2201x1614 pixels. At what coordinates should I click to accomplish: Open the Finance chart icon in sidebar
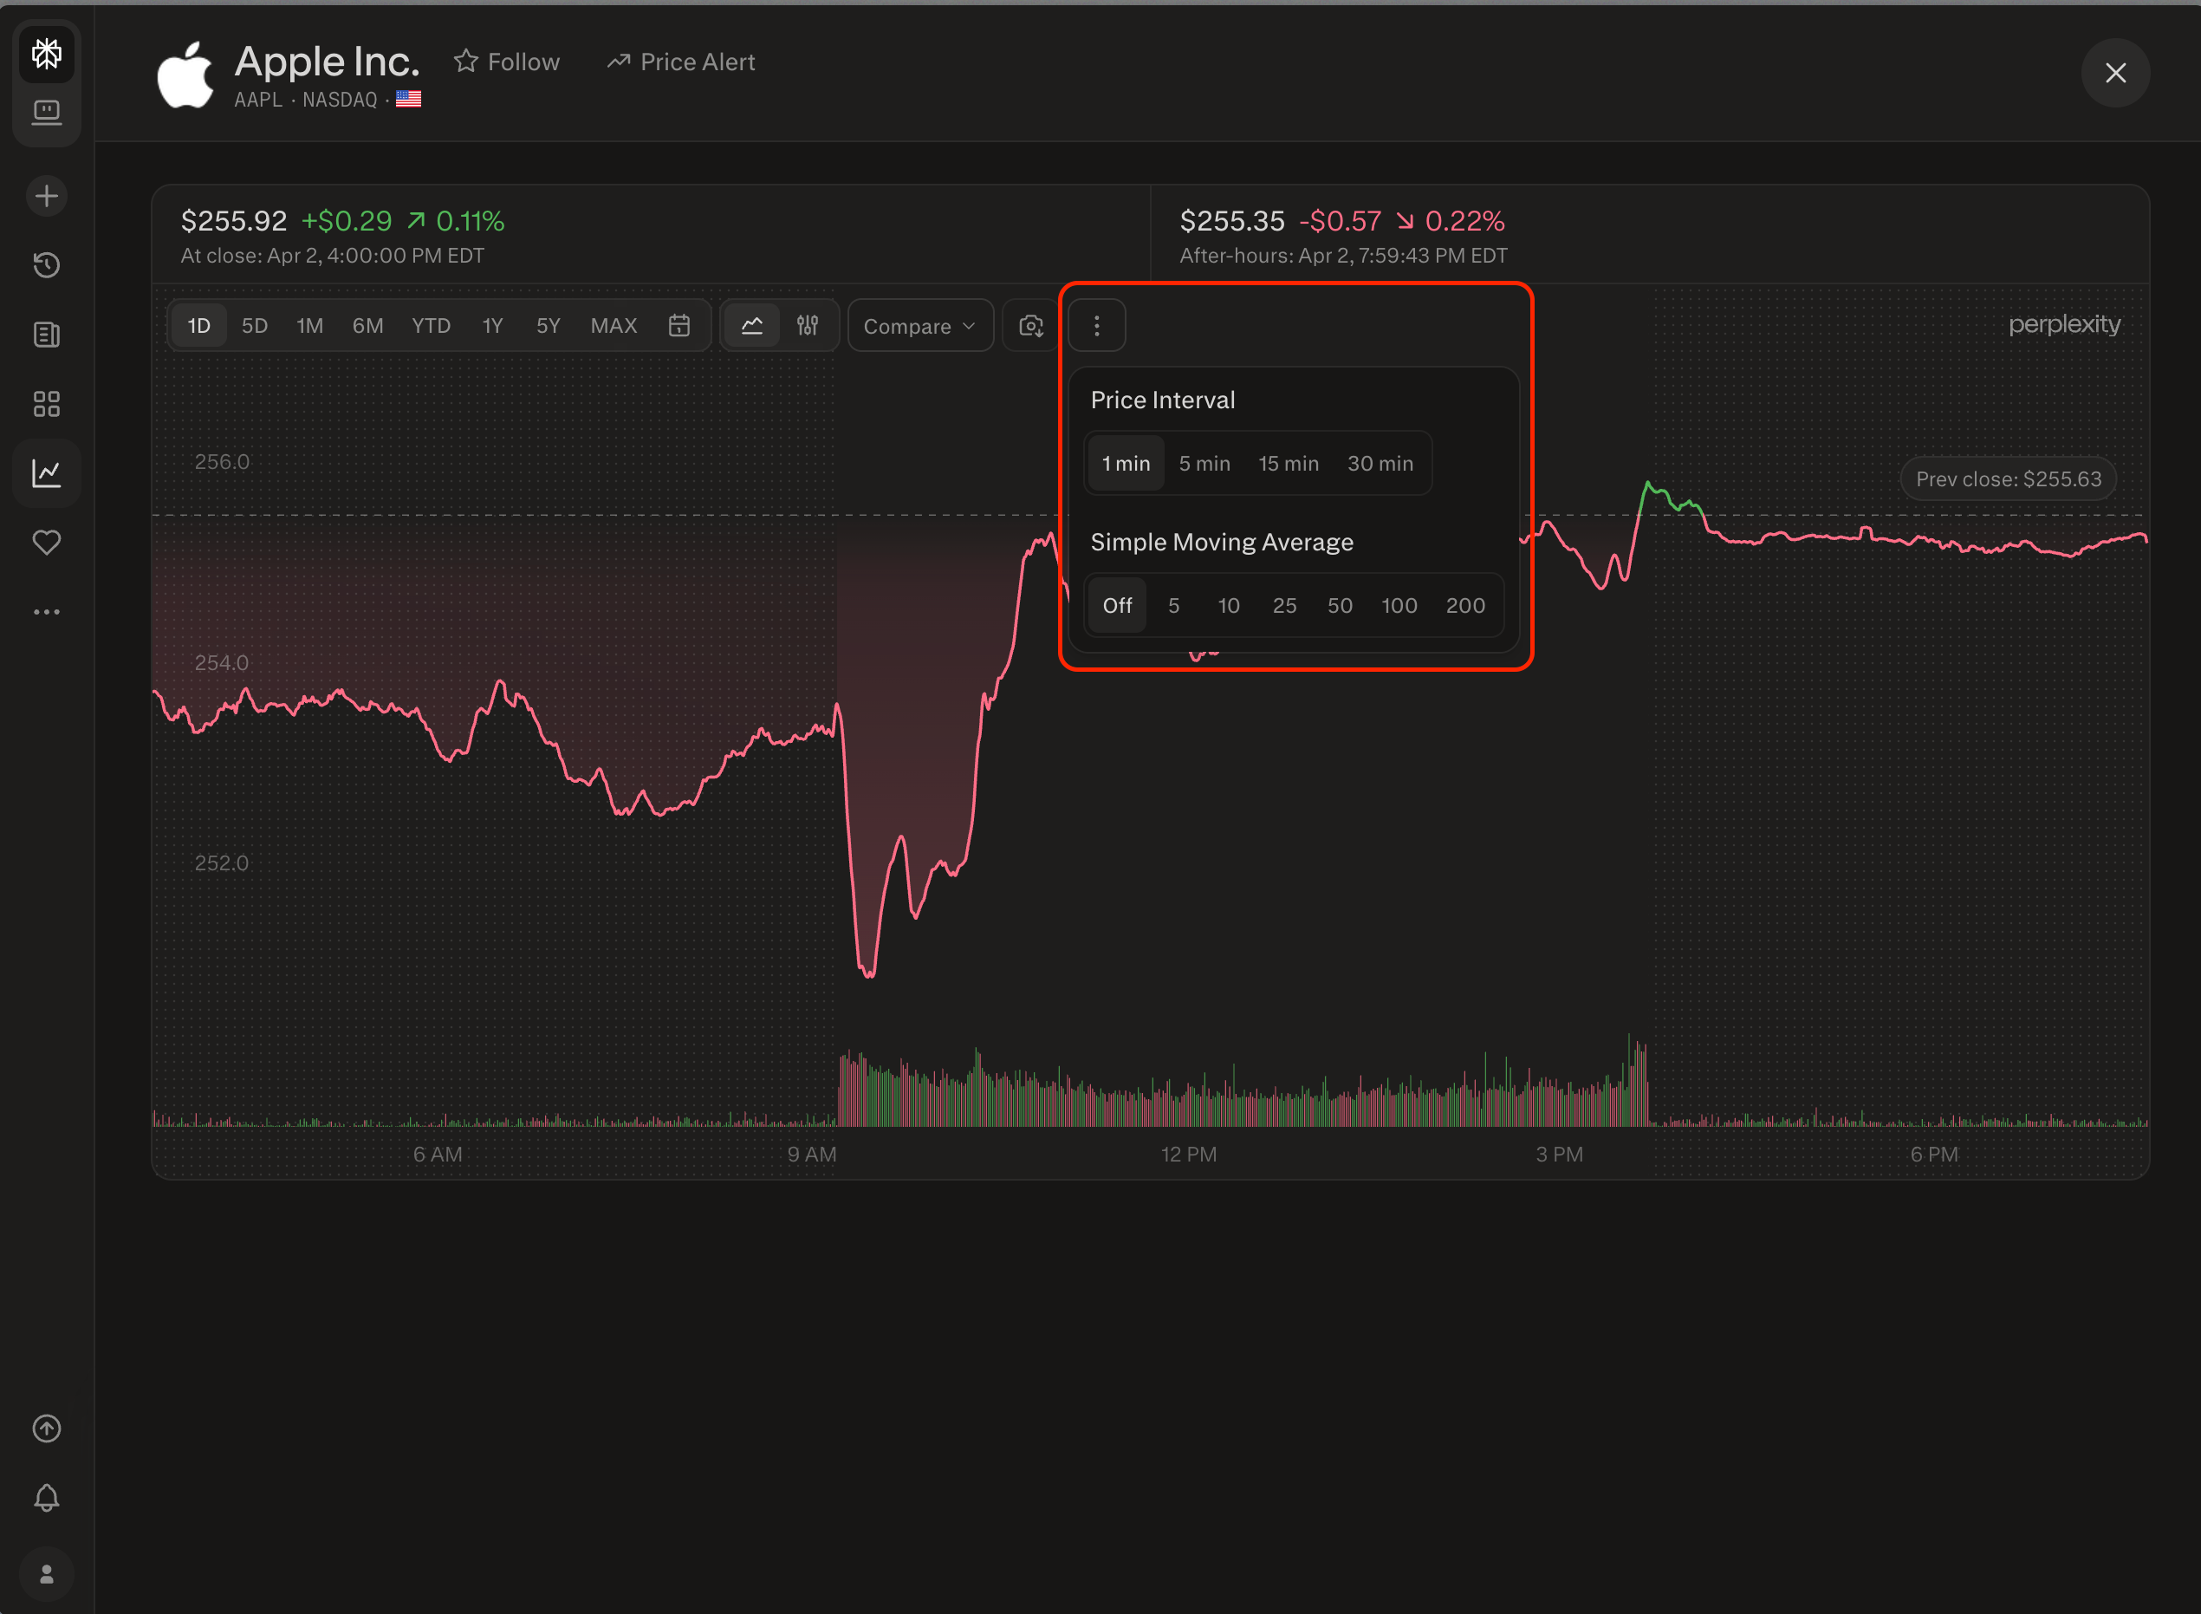point(46,473)
